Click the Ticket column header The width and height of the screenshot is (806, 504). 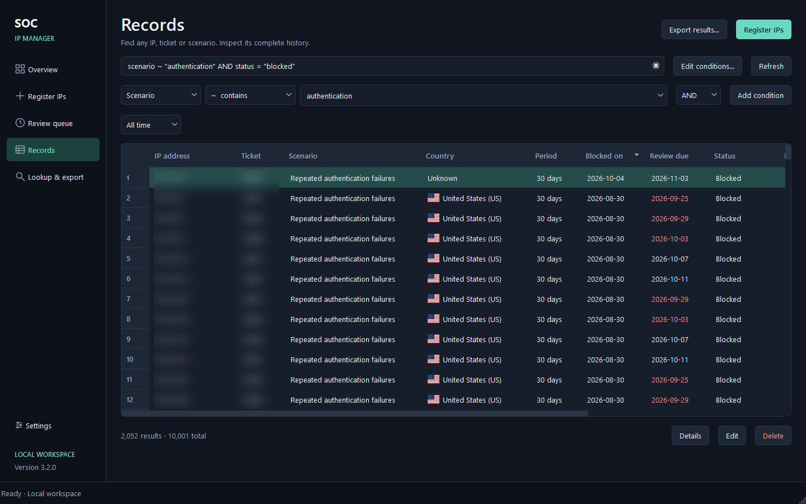251,156
